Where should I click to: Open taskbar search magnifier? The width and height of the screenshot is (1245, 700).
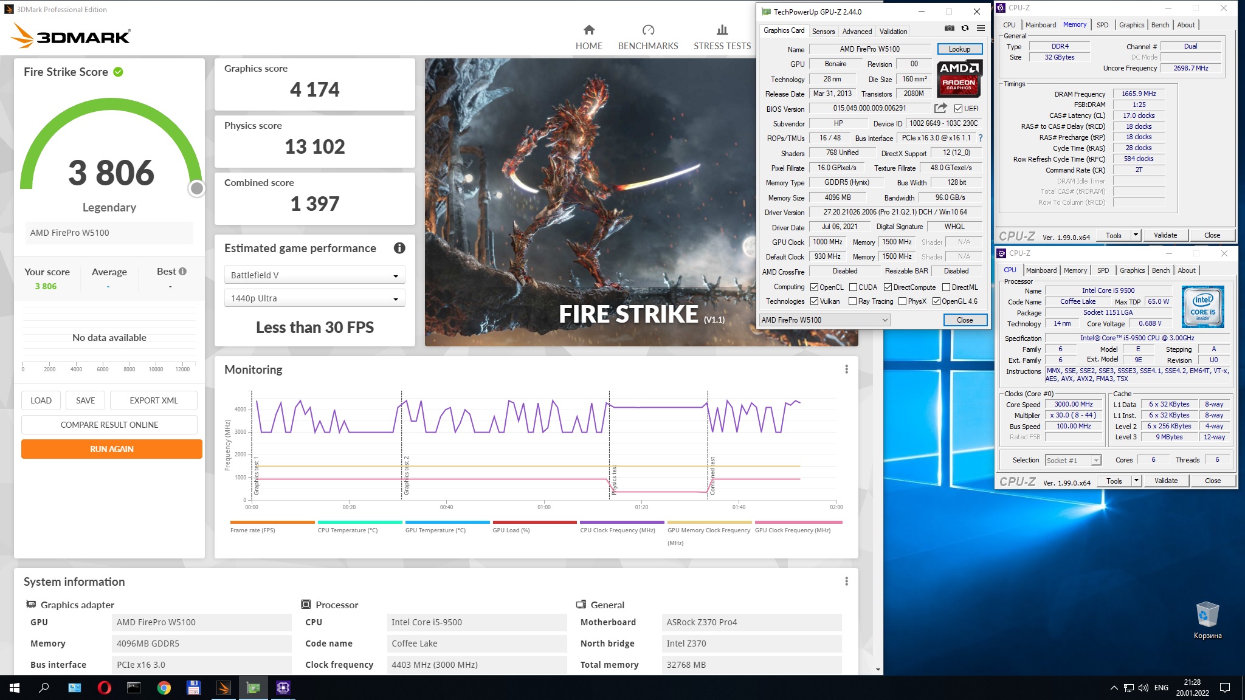(44, 688)
